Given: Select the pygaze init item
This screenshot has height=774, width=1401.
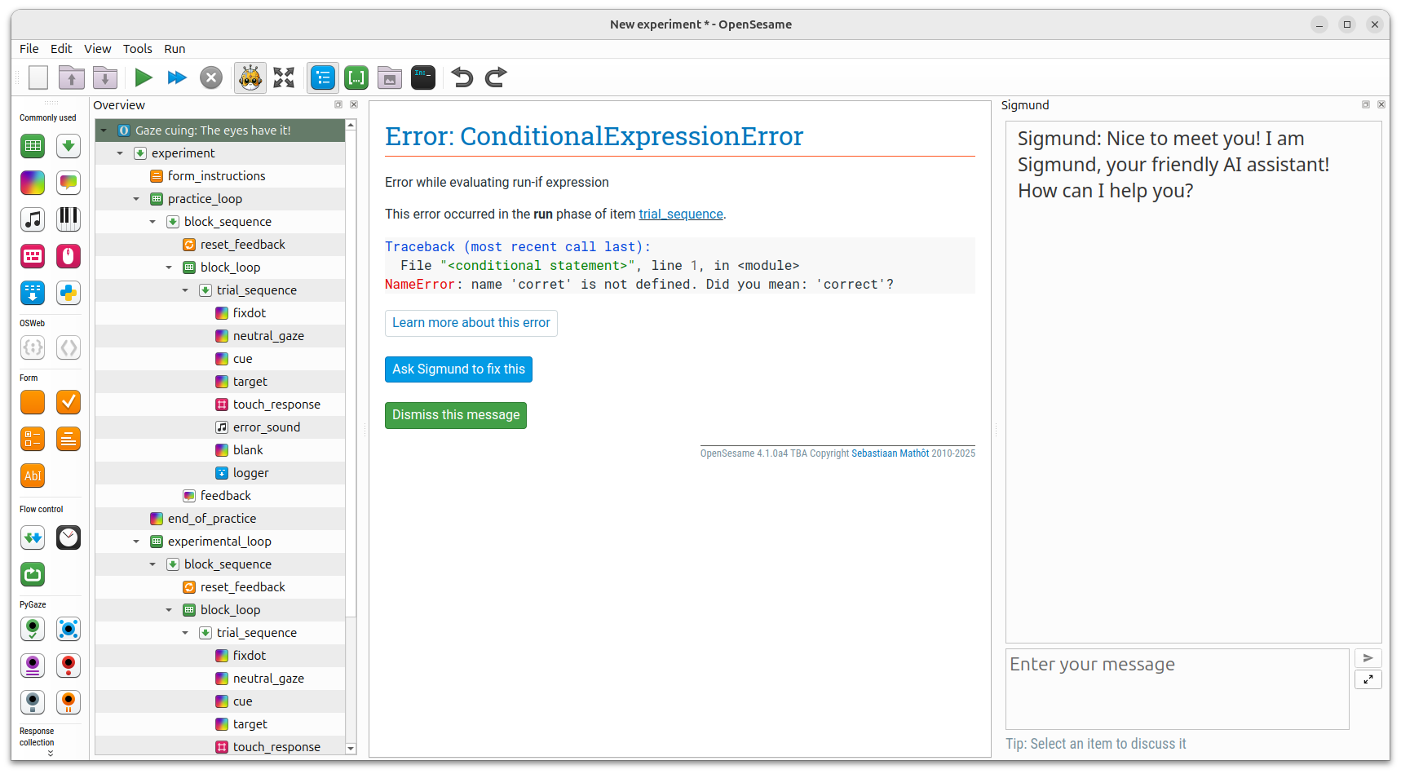Looking at the screenshot, I should 33,629.
